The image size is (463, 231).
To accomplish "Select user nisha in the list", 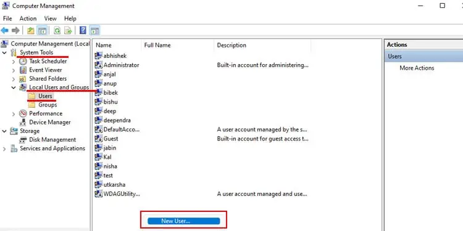I will pyautogui.click(x=110, y=166).
